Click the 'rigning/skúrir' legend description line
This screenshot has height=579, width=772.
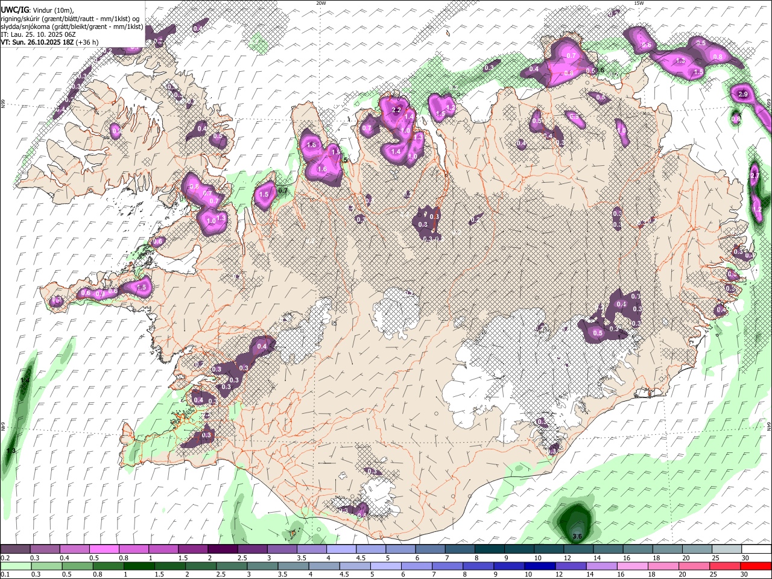(71, 18)
